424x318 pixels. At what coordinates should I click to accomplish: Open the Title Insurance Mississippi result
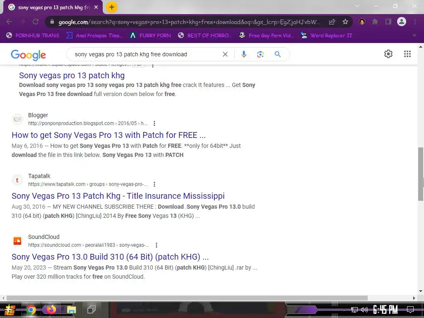tap(118, 196)
